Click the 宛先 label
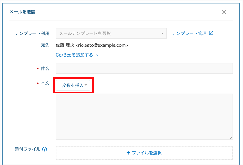 [x=45, y=45]
